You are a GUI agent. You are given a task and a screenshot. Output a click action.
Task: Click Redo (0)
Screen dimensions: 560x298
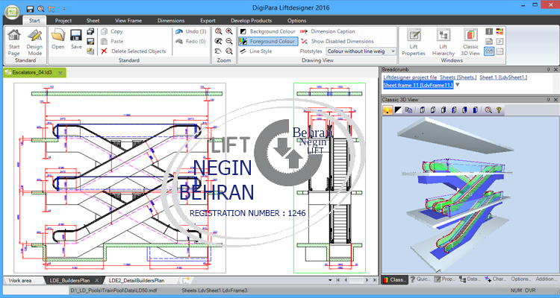[x=191, y=42]
